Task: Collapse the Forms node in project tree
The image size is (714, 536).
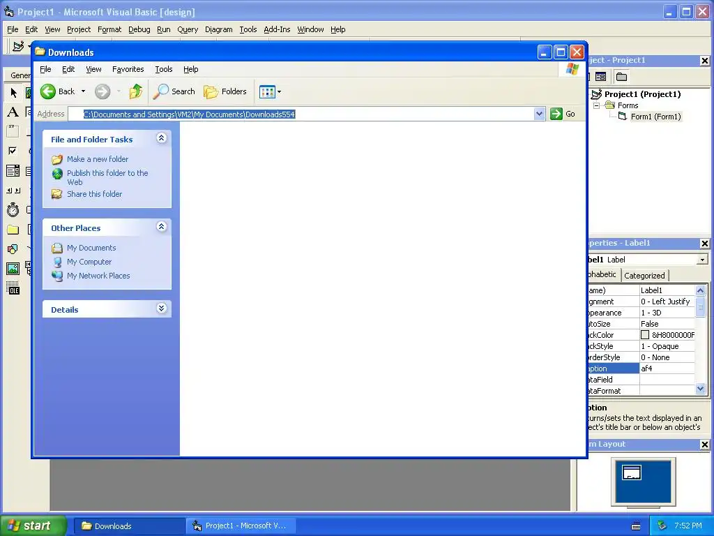Action: point(596,105)
